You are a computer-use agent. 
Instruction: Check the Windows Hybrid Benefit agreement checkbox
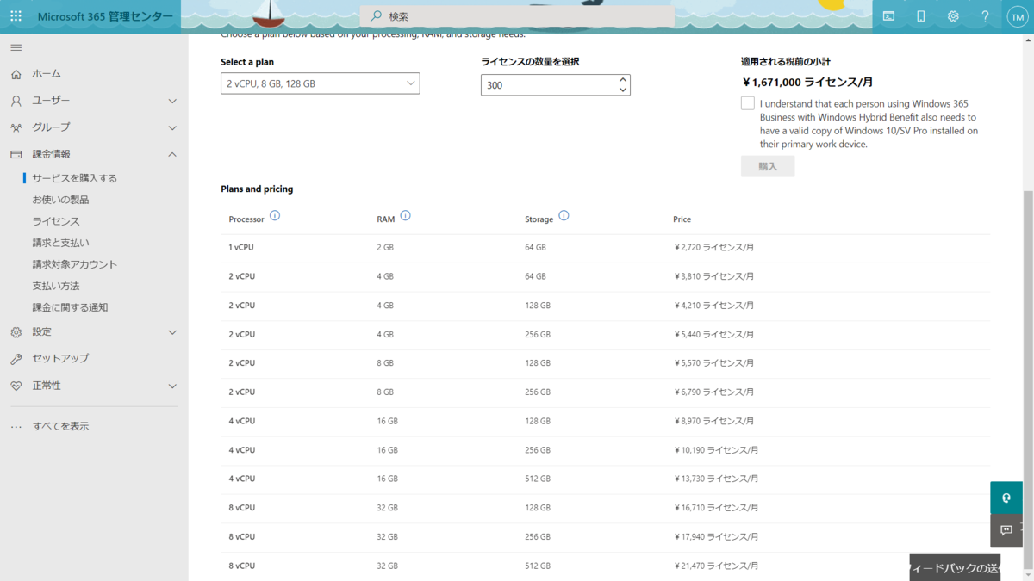pos(748,103)
